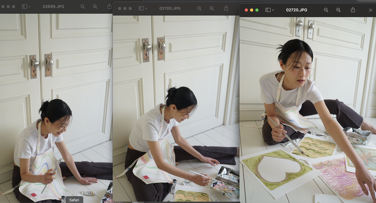Image resolution: width=376 pixels, height=203 pixels.
Task: Show more toolbar items in the 02720.JPG window
Action: (x=370, y=10)
